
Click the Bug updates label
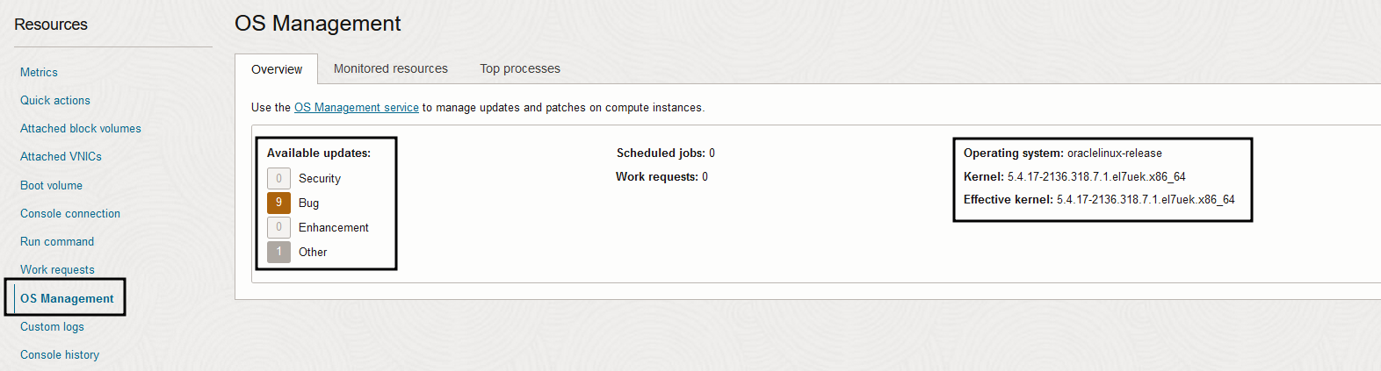(x=308, y=203)
